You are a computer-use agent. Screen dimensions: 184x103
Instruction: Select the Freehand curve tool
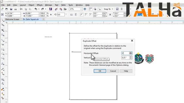pyautogui.click(x=3, y=40)
